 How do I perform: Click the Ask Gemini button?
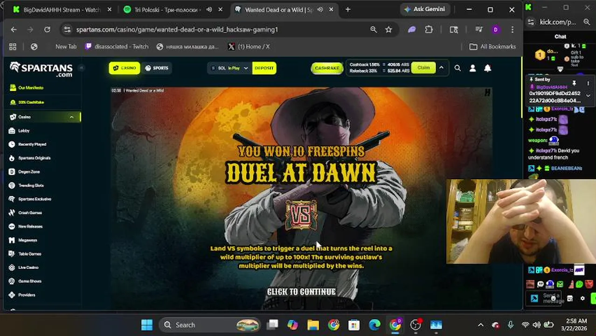pyautogui.click(x=424, y=9)
